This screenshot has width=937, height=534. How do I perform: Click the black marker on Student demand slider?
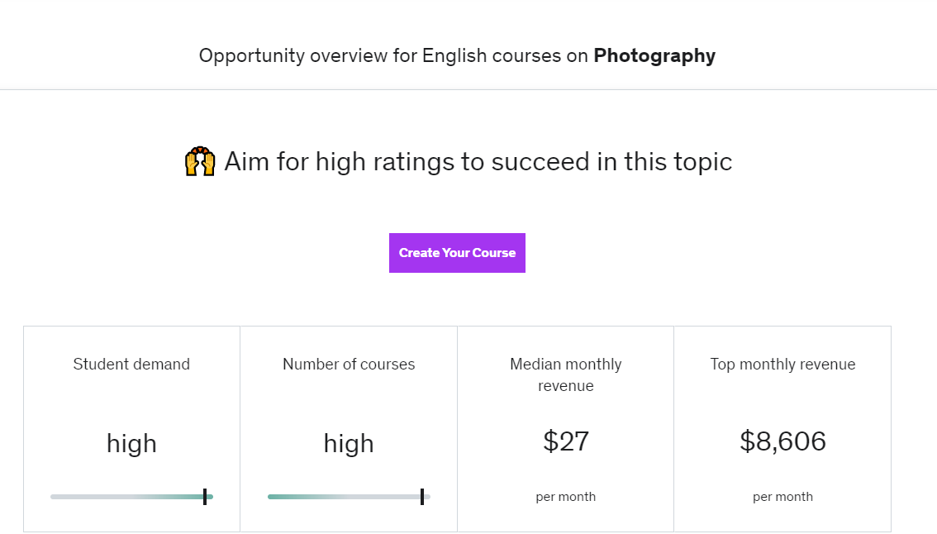[205, 496]
